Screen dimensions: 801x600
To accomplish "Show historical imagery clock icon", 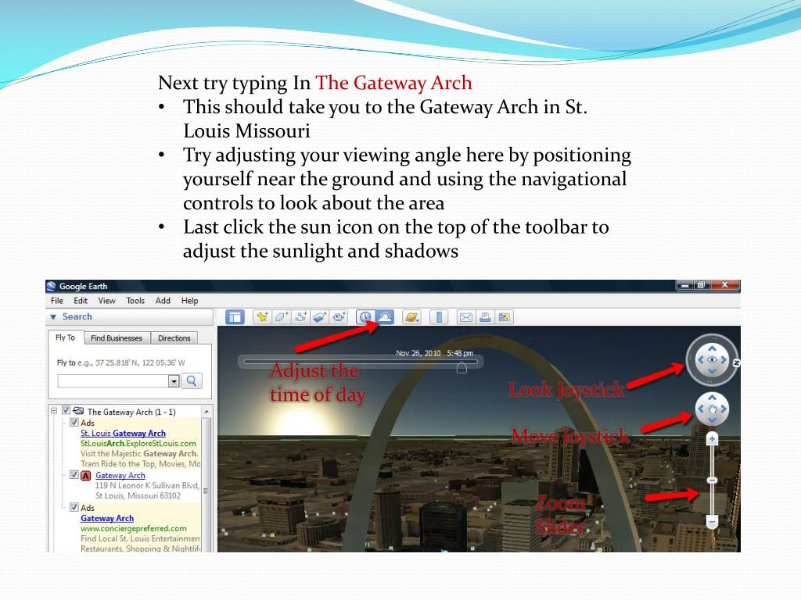I will pyautogui.click(x=365, y=317).
